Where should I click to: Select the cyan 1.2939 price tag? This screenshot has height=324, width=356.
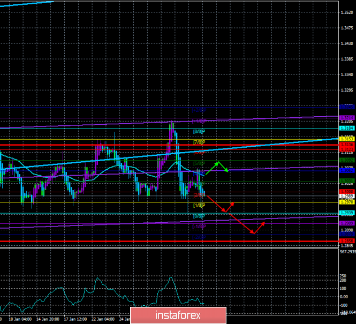(x=347, y=213)
